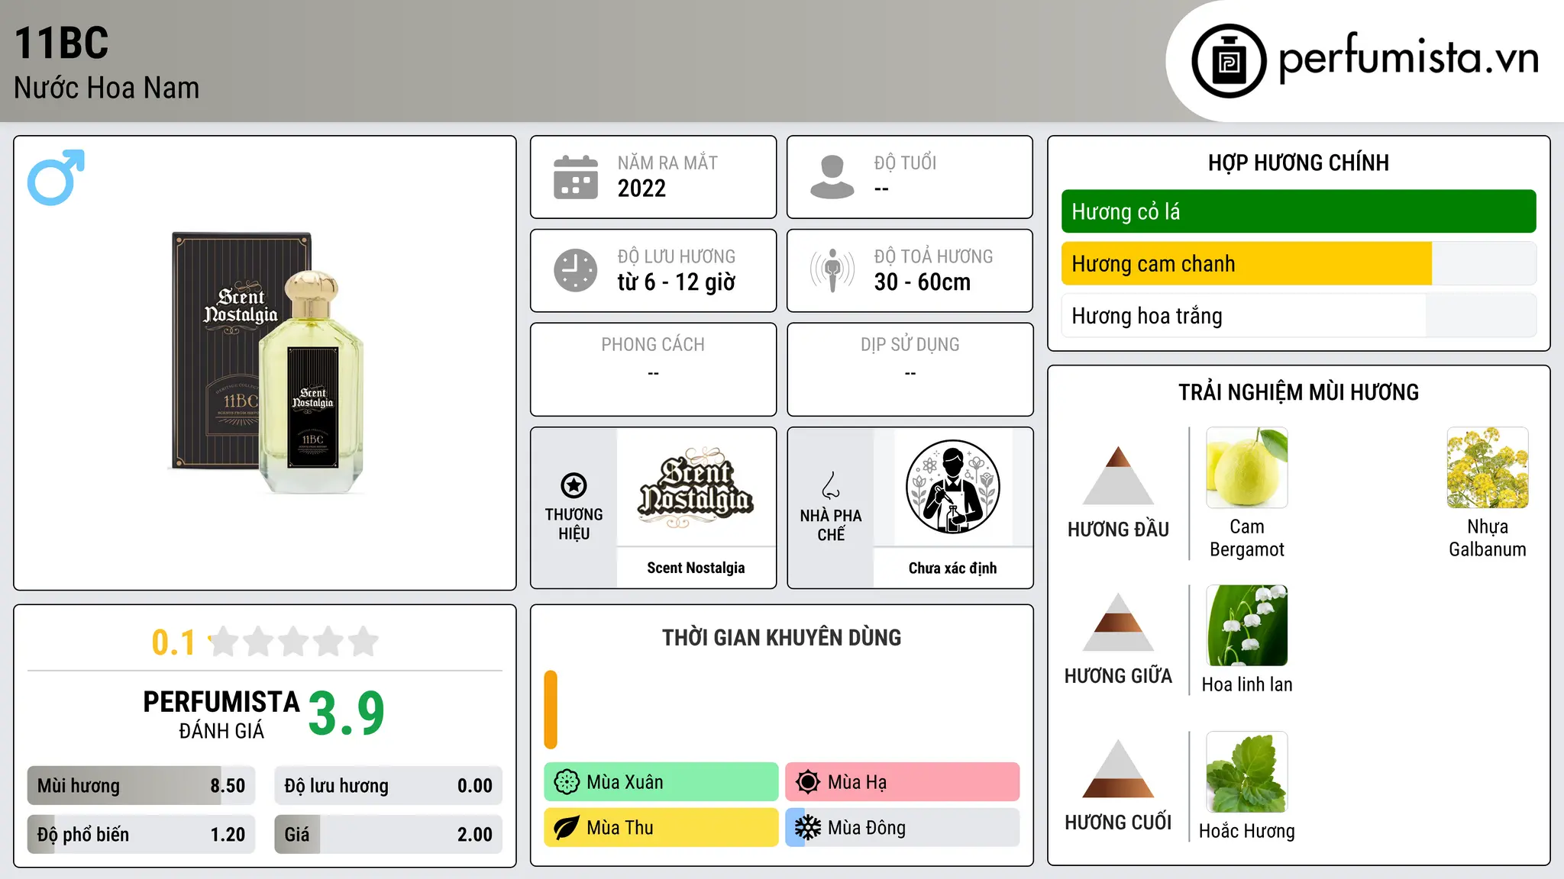Click the clock icon beside Độ lưu hương
The width and height of the screenshot is (1564, 879).
pos(576,270)
